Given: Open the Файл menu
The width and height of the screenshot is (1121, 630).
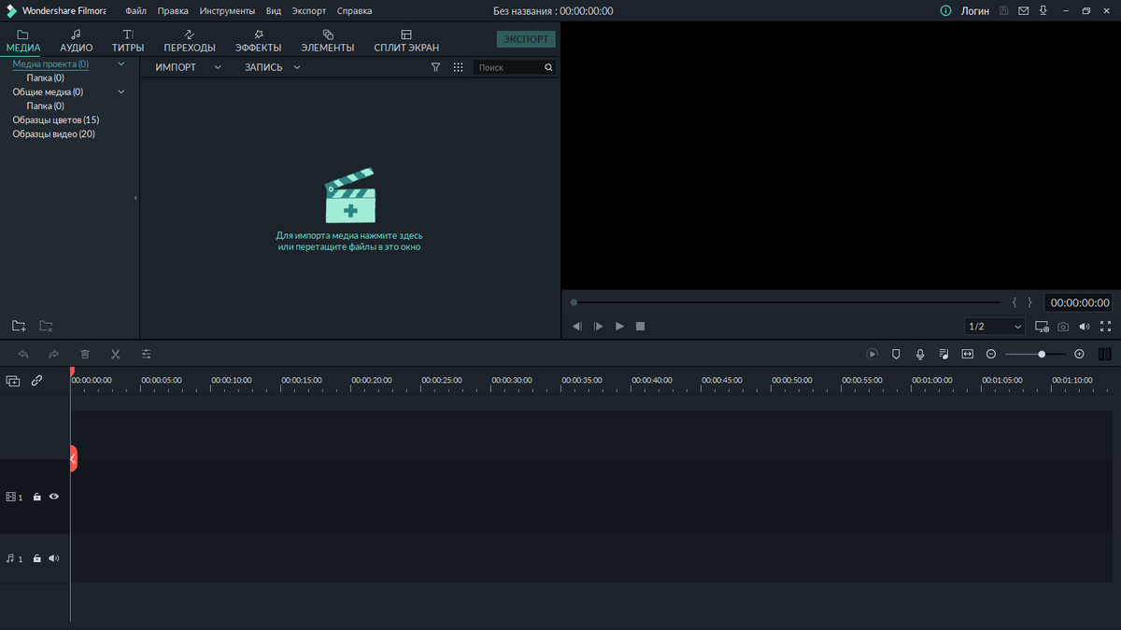Looking at the screenshot, I should click(135, 11).
